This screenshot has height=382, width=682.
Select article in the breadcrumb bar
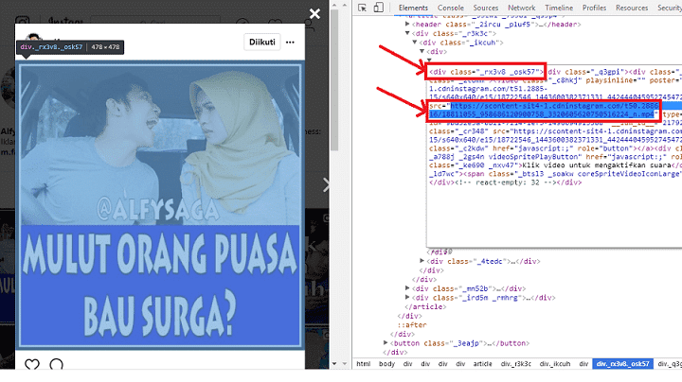[482, 364]
